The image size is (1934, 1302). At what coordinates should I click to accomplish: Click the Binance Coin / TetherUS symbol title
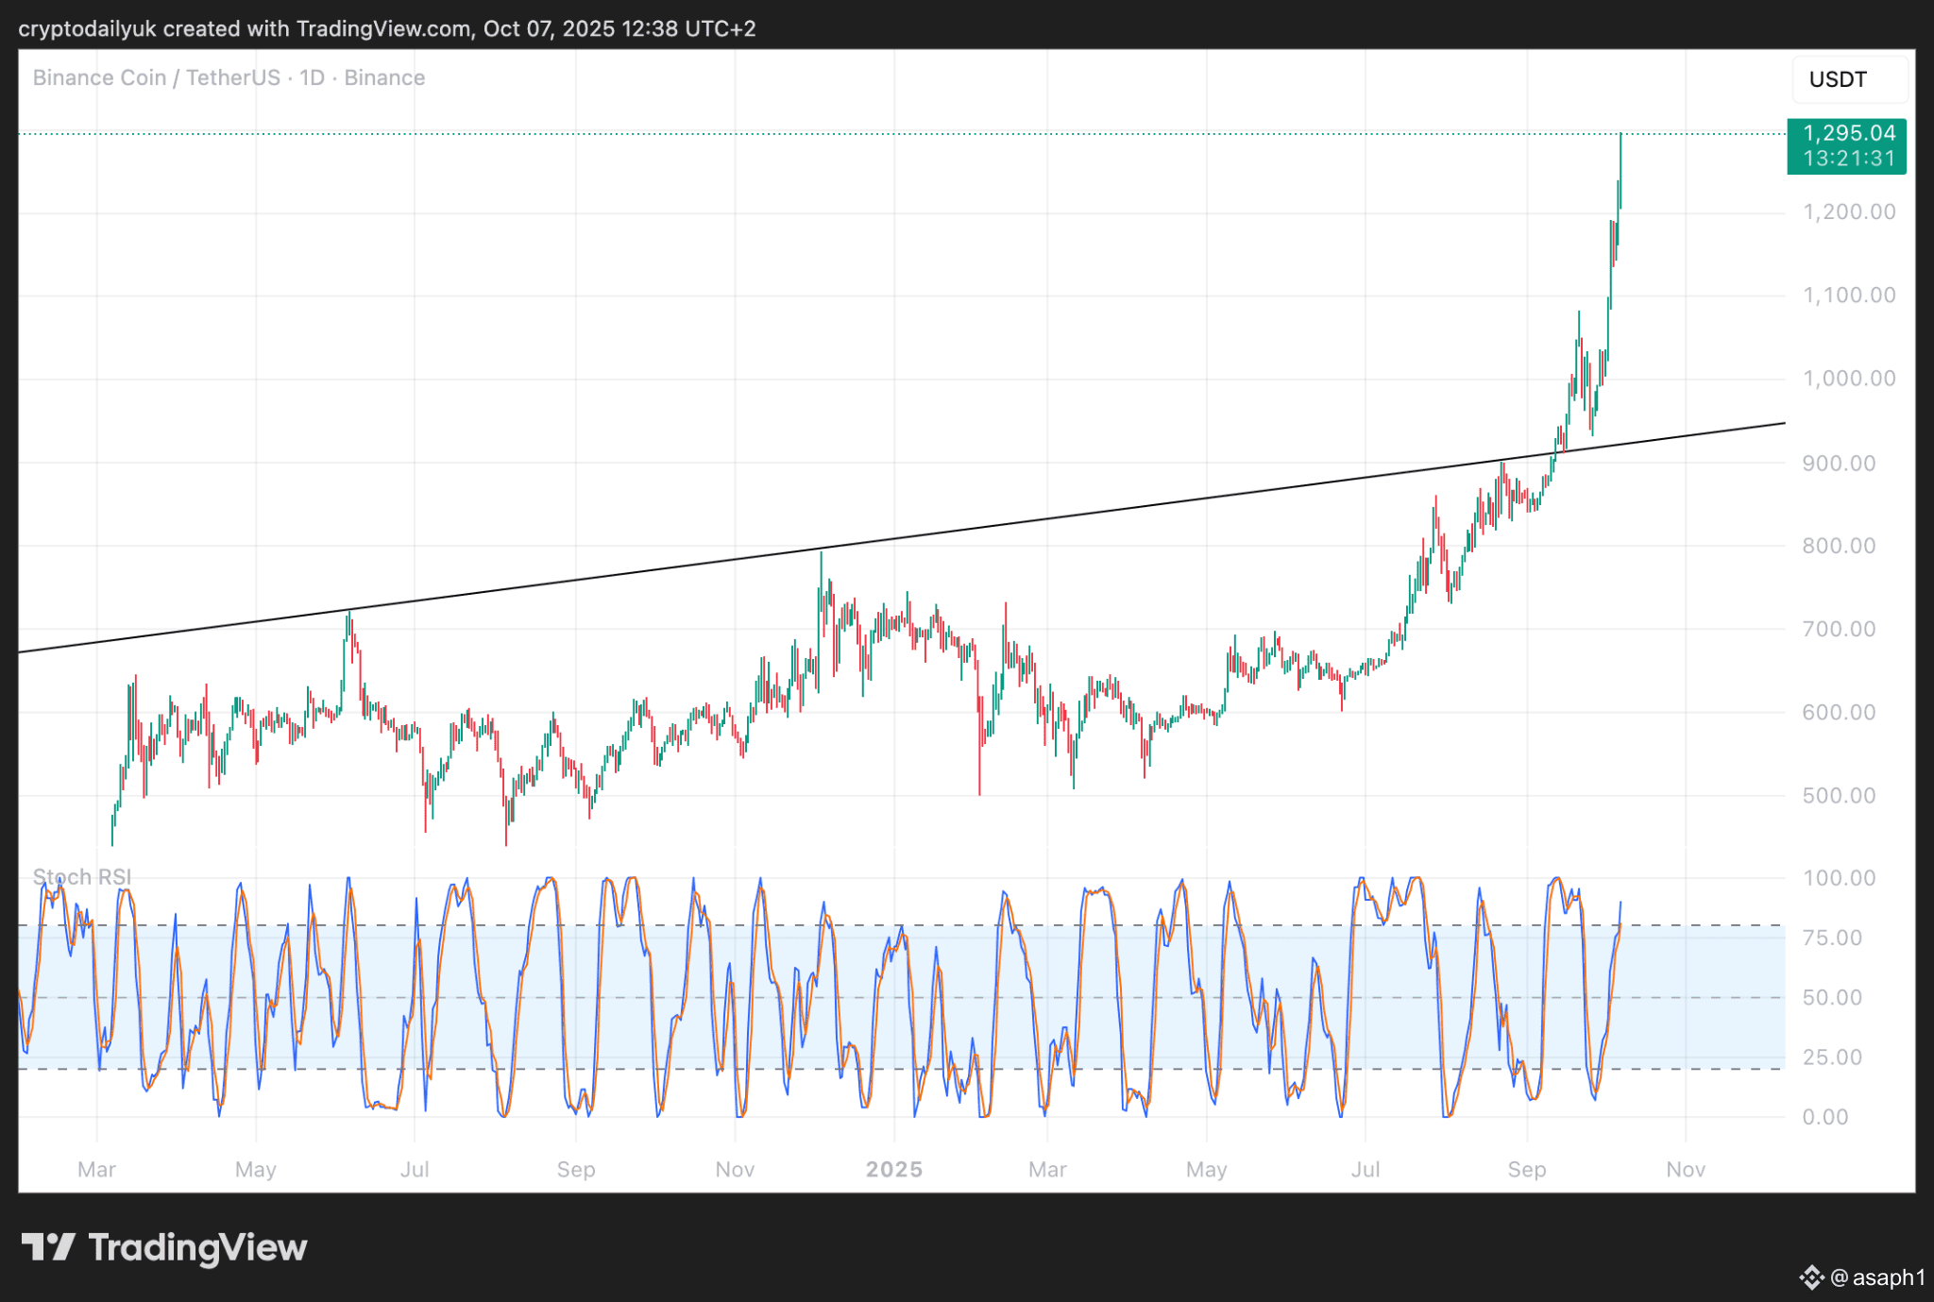[156, 77]
